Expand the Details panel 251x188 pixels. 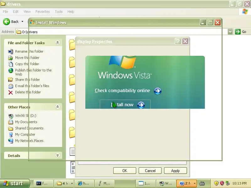pyautogui.click(x=57, y=155)
